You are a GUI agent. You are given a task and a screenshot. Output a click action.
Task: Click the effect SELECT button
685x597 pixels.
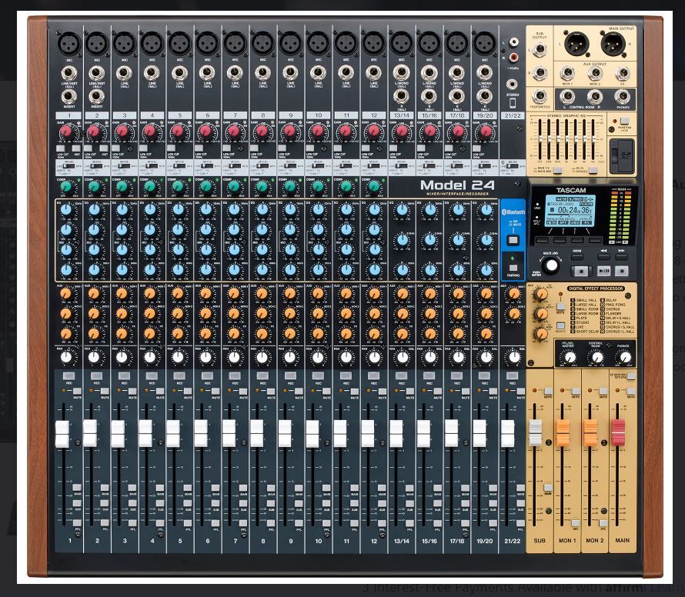560,325
